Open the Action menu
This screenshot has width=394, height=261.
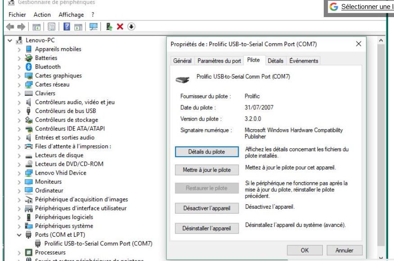42,14
